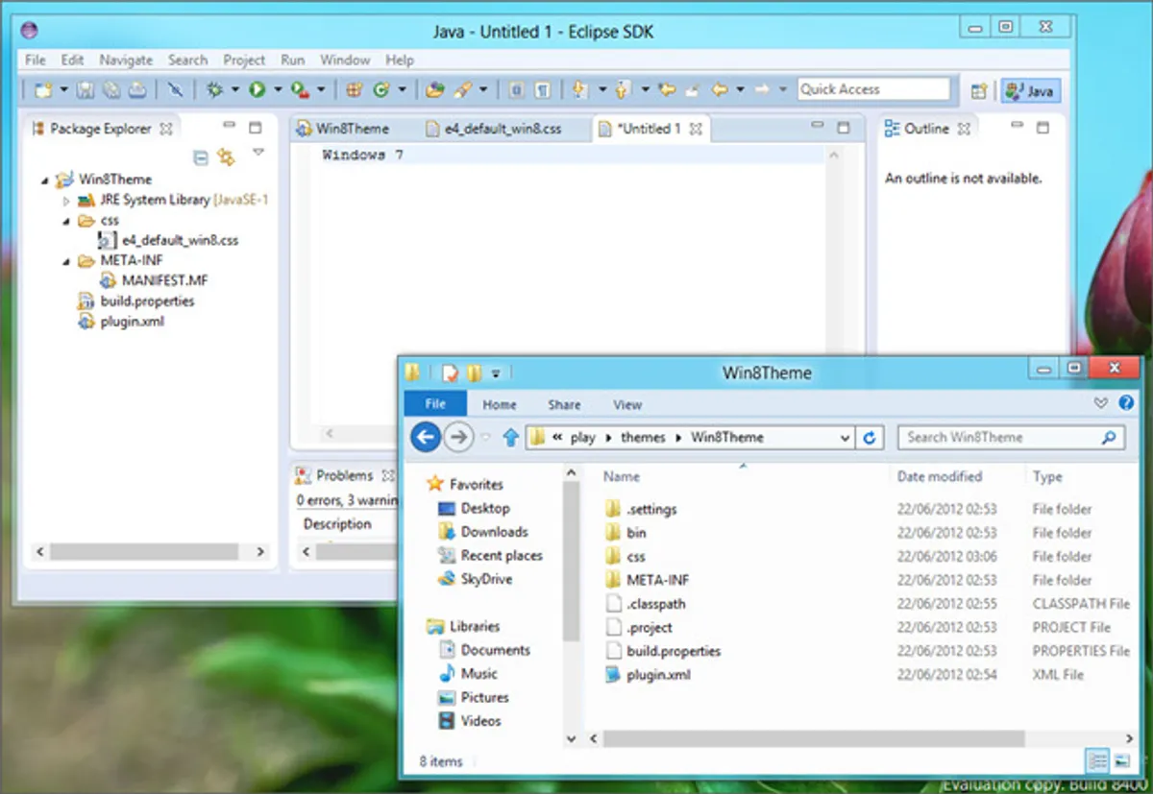The width and height of the screenshot is (1153, 794).
Task: Select MANIFEST.MF in Package Explorer
Action: [x=164, y=280]
